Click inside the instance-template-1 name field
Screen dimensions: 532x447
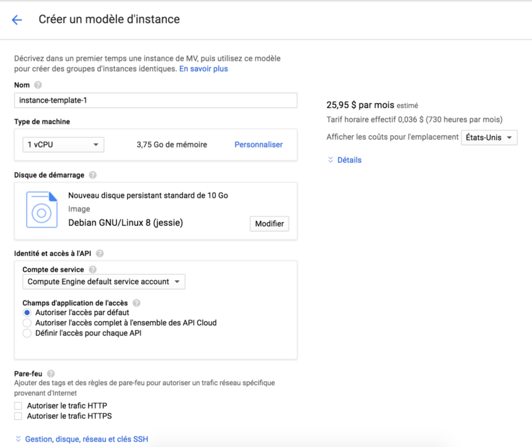coord(155,100)
